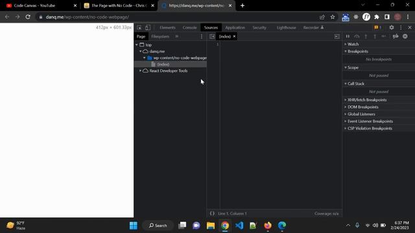
Task: Collapse the Call Stack section
Action: [x=356, y=83]
